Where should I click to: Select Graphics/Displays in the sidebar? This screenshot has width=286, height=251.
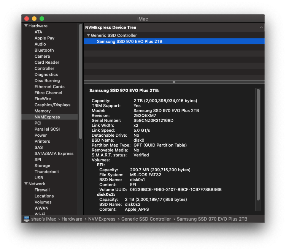(52, 105)
